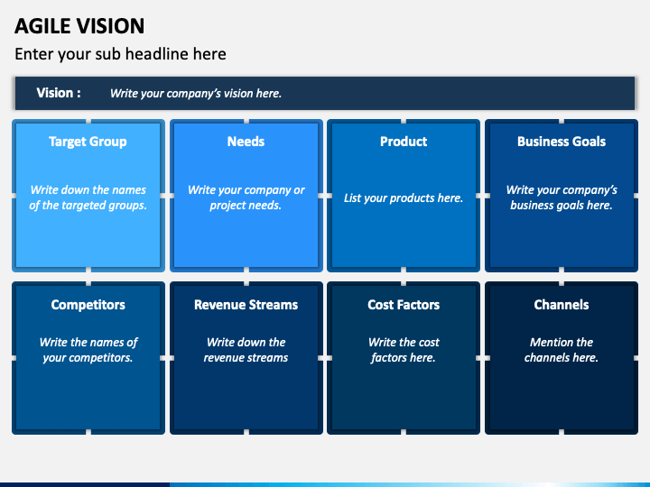The image size is (650, 487).
Task: Select 'Write your company's vision here.' placeholder
Action: point(196,94)
